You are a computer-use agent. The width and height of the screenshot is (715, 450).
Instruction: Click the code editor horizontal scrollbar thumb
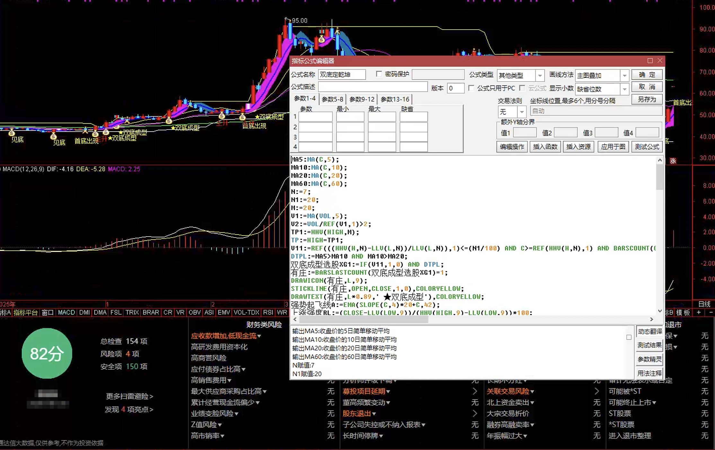point(364,319)
